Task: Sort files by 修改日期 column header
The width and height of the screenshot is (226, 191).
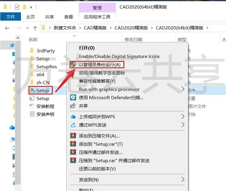Action: pos(133,39)
